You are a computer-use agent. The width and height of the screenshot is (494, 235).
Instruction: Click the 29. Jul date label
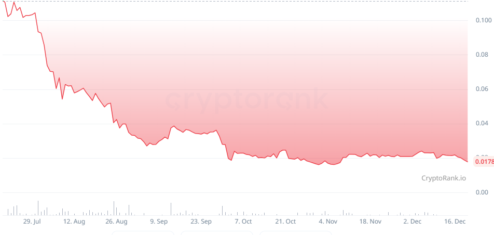pos(32,221)
